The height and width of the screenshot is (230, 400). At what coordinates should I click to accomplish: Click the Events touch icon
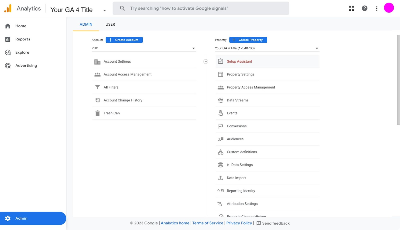220,113
